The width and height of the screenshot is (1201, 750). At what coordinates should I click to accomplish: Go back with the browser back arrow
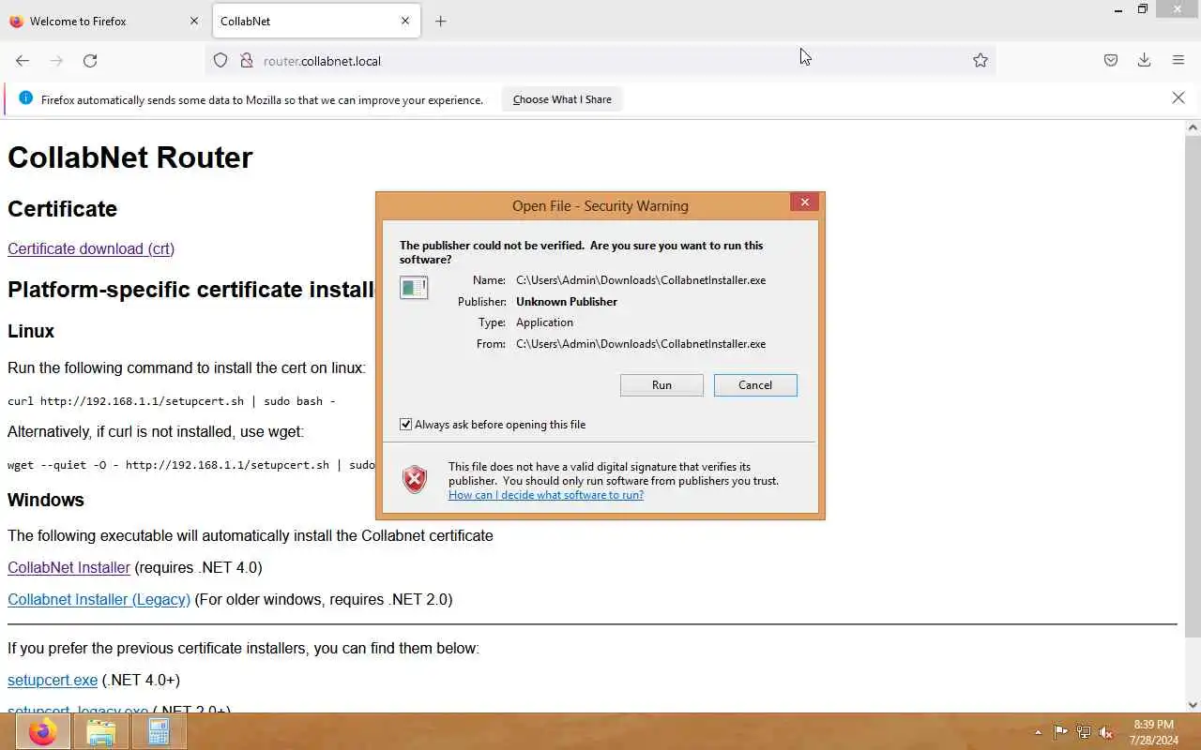tap(23, 61)
